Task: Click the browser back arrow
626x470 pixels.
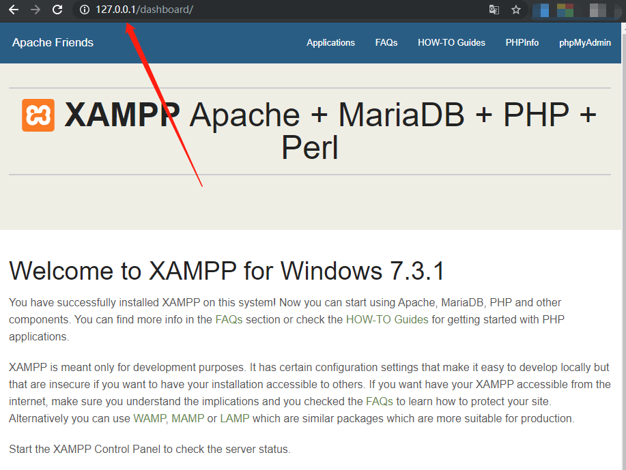Action: click(x=14, y=10)
